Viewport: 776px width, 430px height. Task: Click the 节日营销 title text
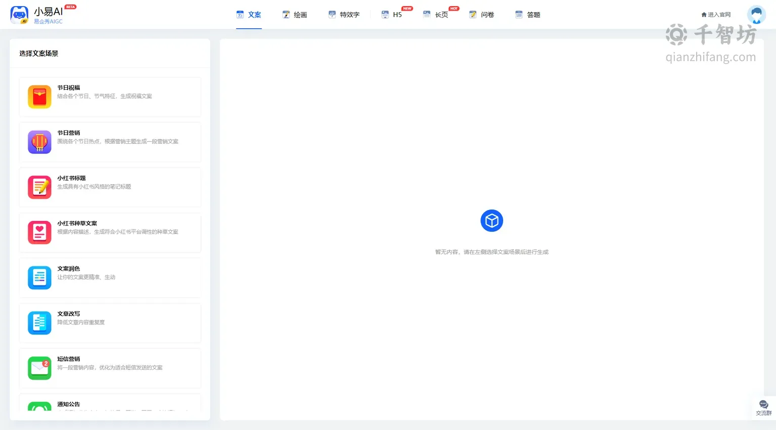coord(69,133)
